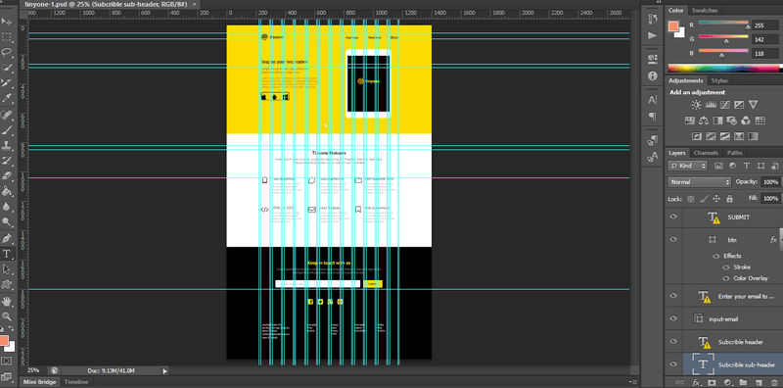This screenshot has width=783, height=388.
Task: Open the status bar info arrow menu
Action: [164, 371]
